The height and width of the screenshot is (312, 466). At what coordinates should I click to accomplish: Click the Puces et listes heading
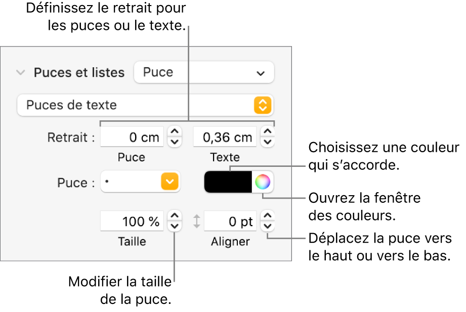79,72
